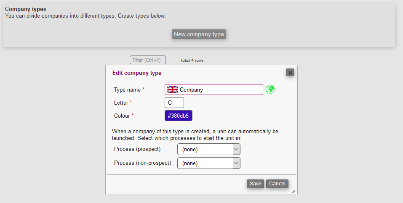Click the Process (non-prospect) label
The width and height of the screenshot is (403, 203).
click(x=142, y=163)
